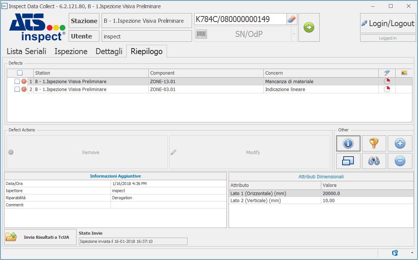Click the Station column header
The image size is (418, 260).
point(91,73)
